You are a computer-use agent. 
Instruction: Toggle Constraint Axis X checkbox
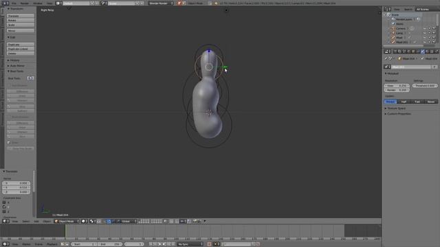(4, 202)
